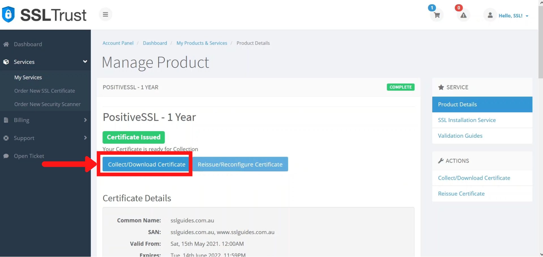543x257 pixels.
Task: Click the Collect/Download Certificate button
Action: (146, 164)
